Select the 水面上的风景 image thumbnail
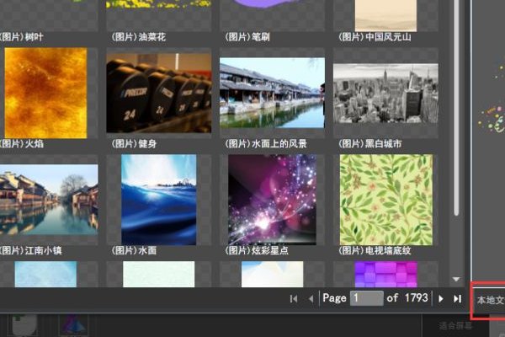Image resolution: width=505 pixels, height=337 pixels. pos(272,93)
